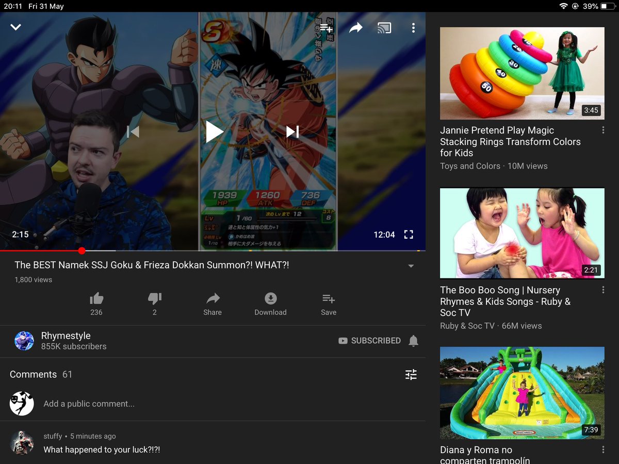Image resolution: width=619 pixels, height=464 pixels.
Task: Open the Diana y Roma trampoline thumbnail
Action: [522, 393]
